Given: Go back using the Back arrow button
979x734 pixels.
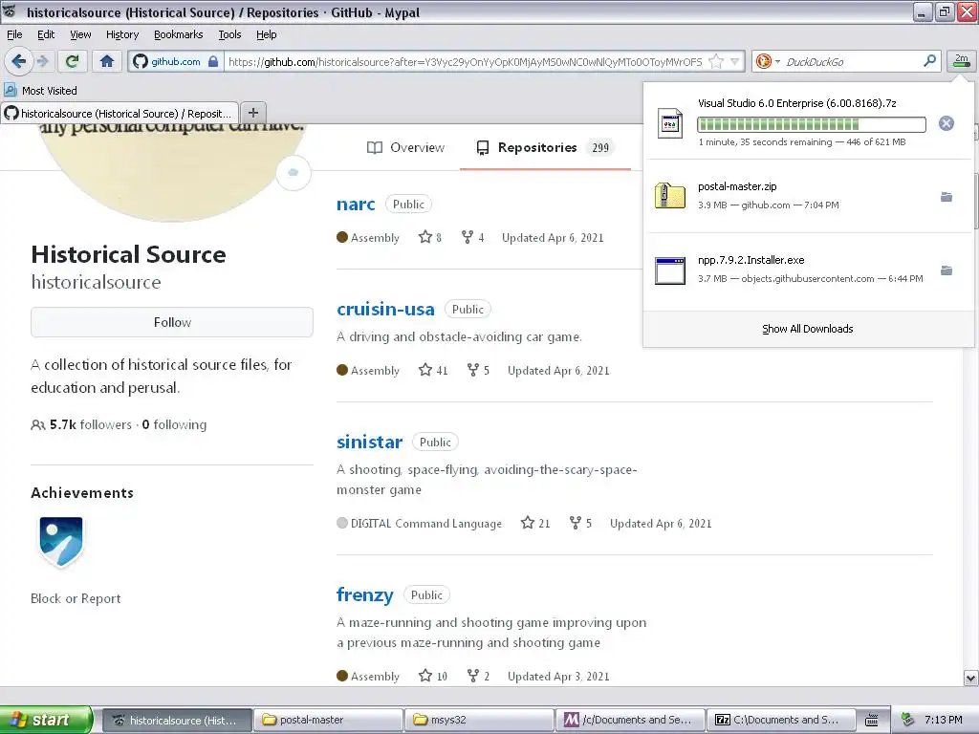Looking at the screenshot, I should pyautogui.click(x=18, y=61).
